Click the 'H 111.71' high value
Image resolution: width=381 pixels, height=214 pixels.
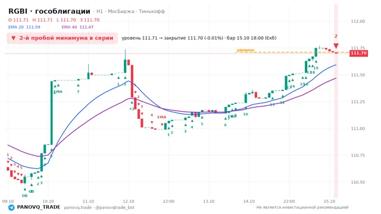pos(42,20)
